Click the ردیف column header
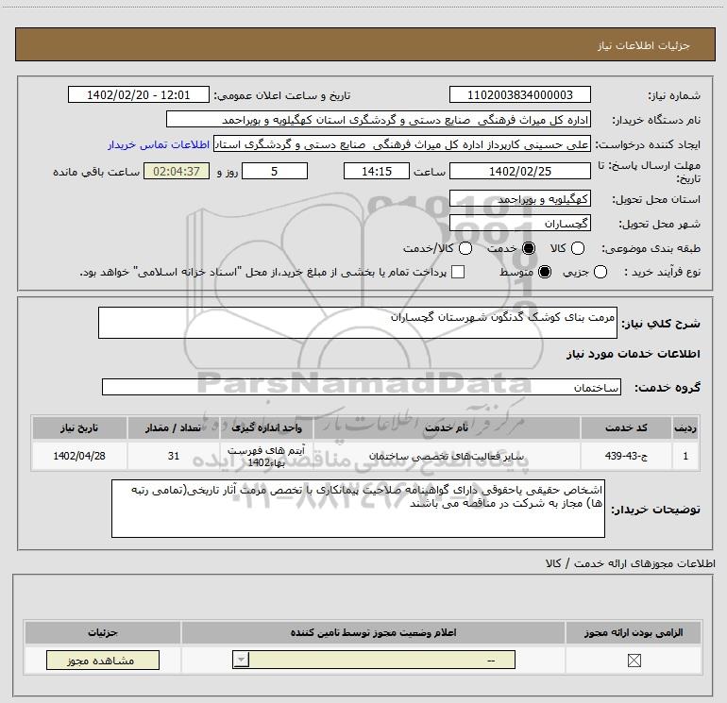Viewport: 727px width, 703px height. tap(685, 427)
